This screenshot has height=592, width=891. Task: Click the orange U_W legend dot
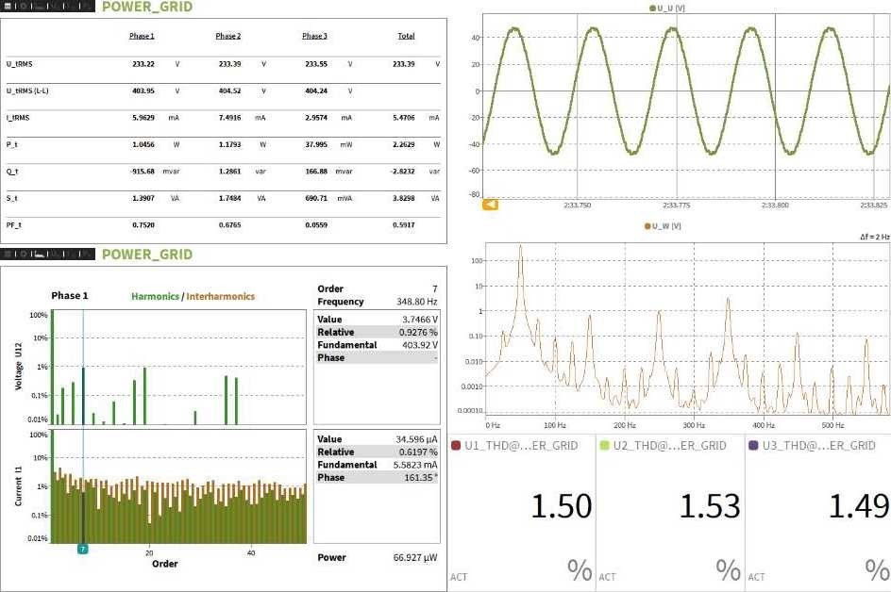[x=647, y=226]
